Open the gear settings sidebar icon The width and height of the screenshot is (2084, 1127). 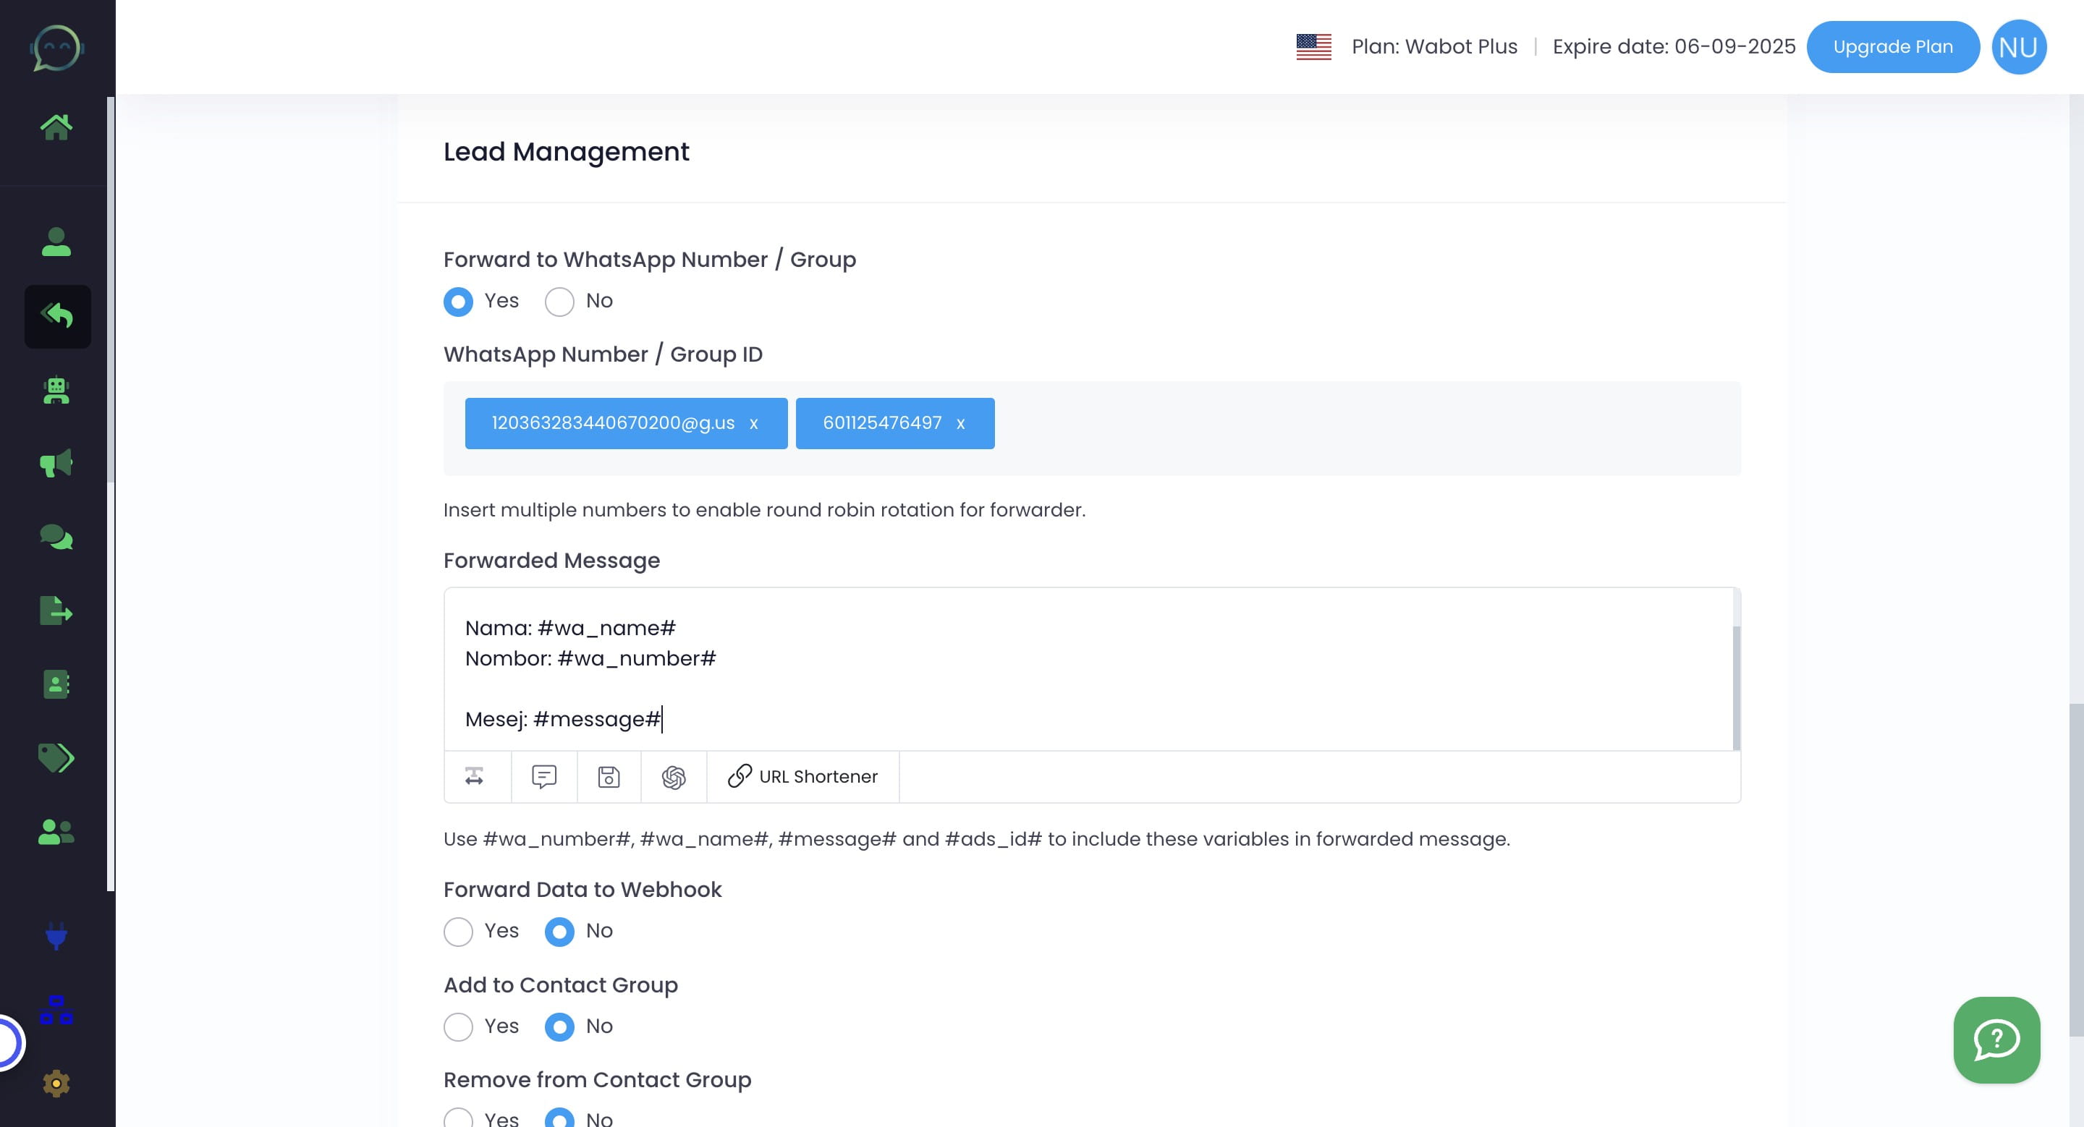coord(56,1084)
